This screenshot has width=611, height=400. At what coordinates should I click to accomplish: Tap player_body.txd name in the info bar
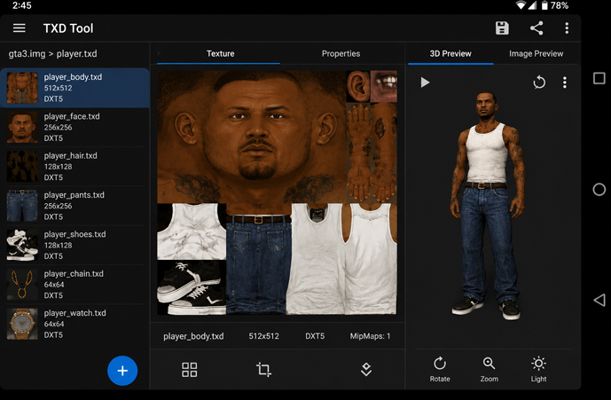[193, 336]
